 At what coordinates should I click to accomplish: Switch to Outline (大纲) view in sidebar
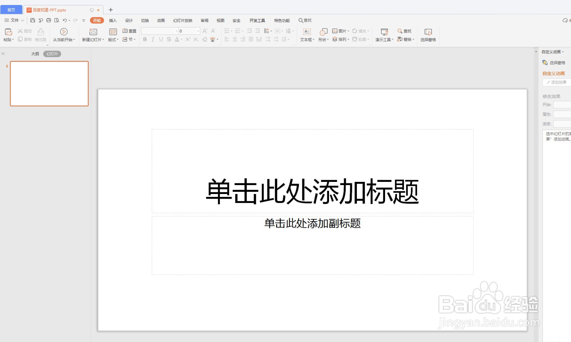pyautogui.click(x=35, y=54)
